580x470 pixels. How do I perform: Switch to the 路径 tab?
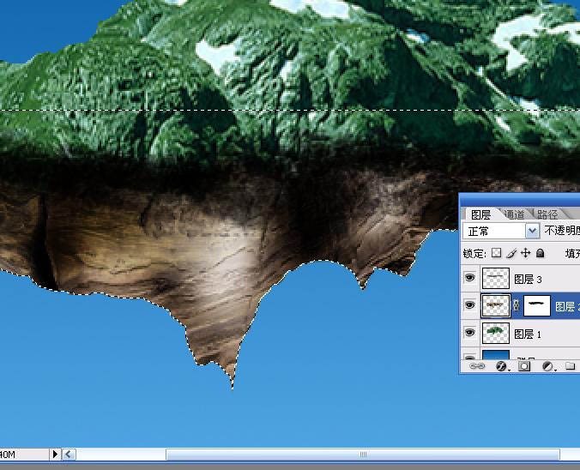pyautogui.click(x=547, y=214)
